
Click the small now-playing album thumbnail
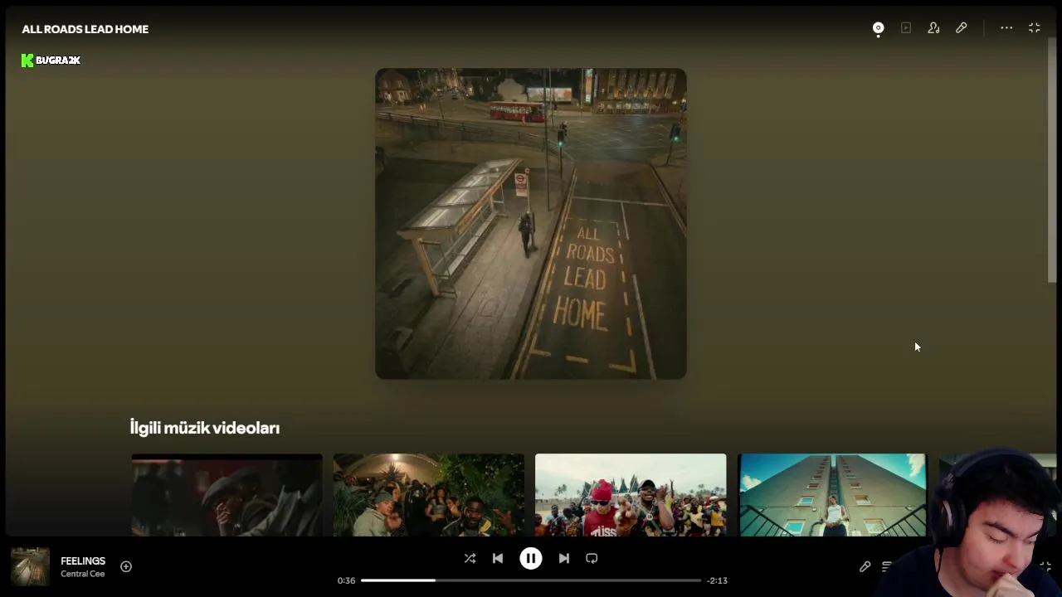30,566
